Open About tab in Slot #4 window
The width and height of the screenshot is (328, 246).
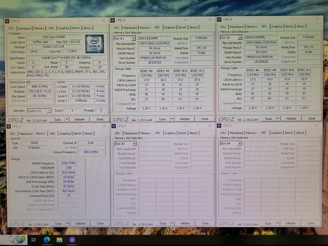[300, 132]
